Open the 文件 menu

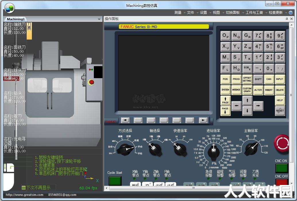tap(190, 13)
